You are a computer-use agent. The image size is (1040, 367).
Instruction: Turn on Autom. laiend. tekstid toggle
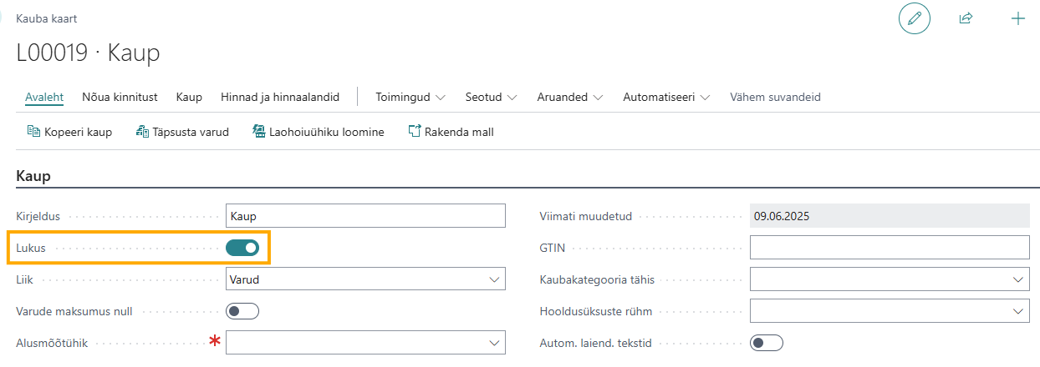767,343
